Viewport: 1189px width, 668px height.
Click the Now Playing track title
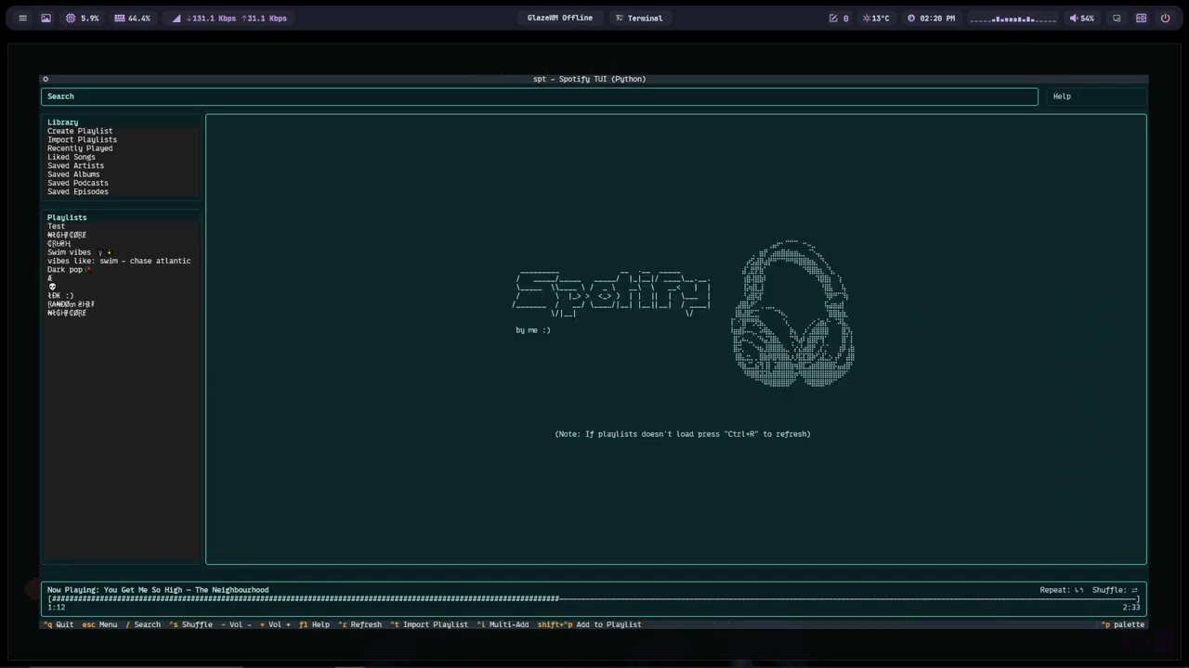click(158, 590)
